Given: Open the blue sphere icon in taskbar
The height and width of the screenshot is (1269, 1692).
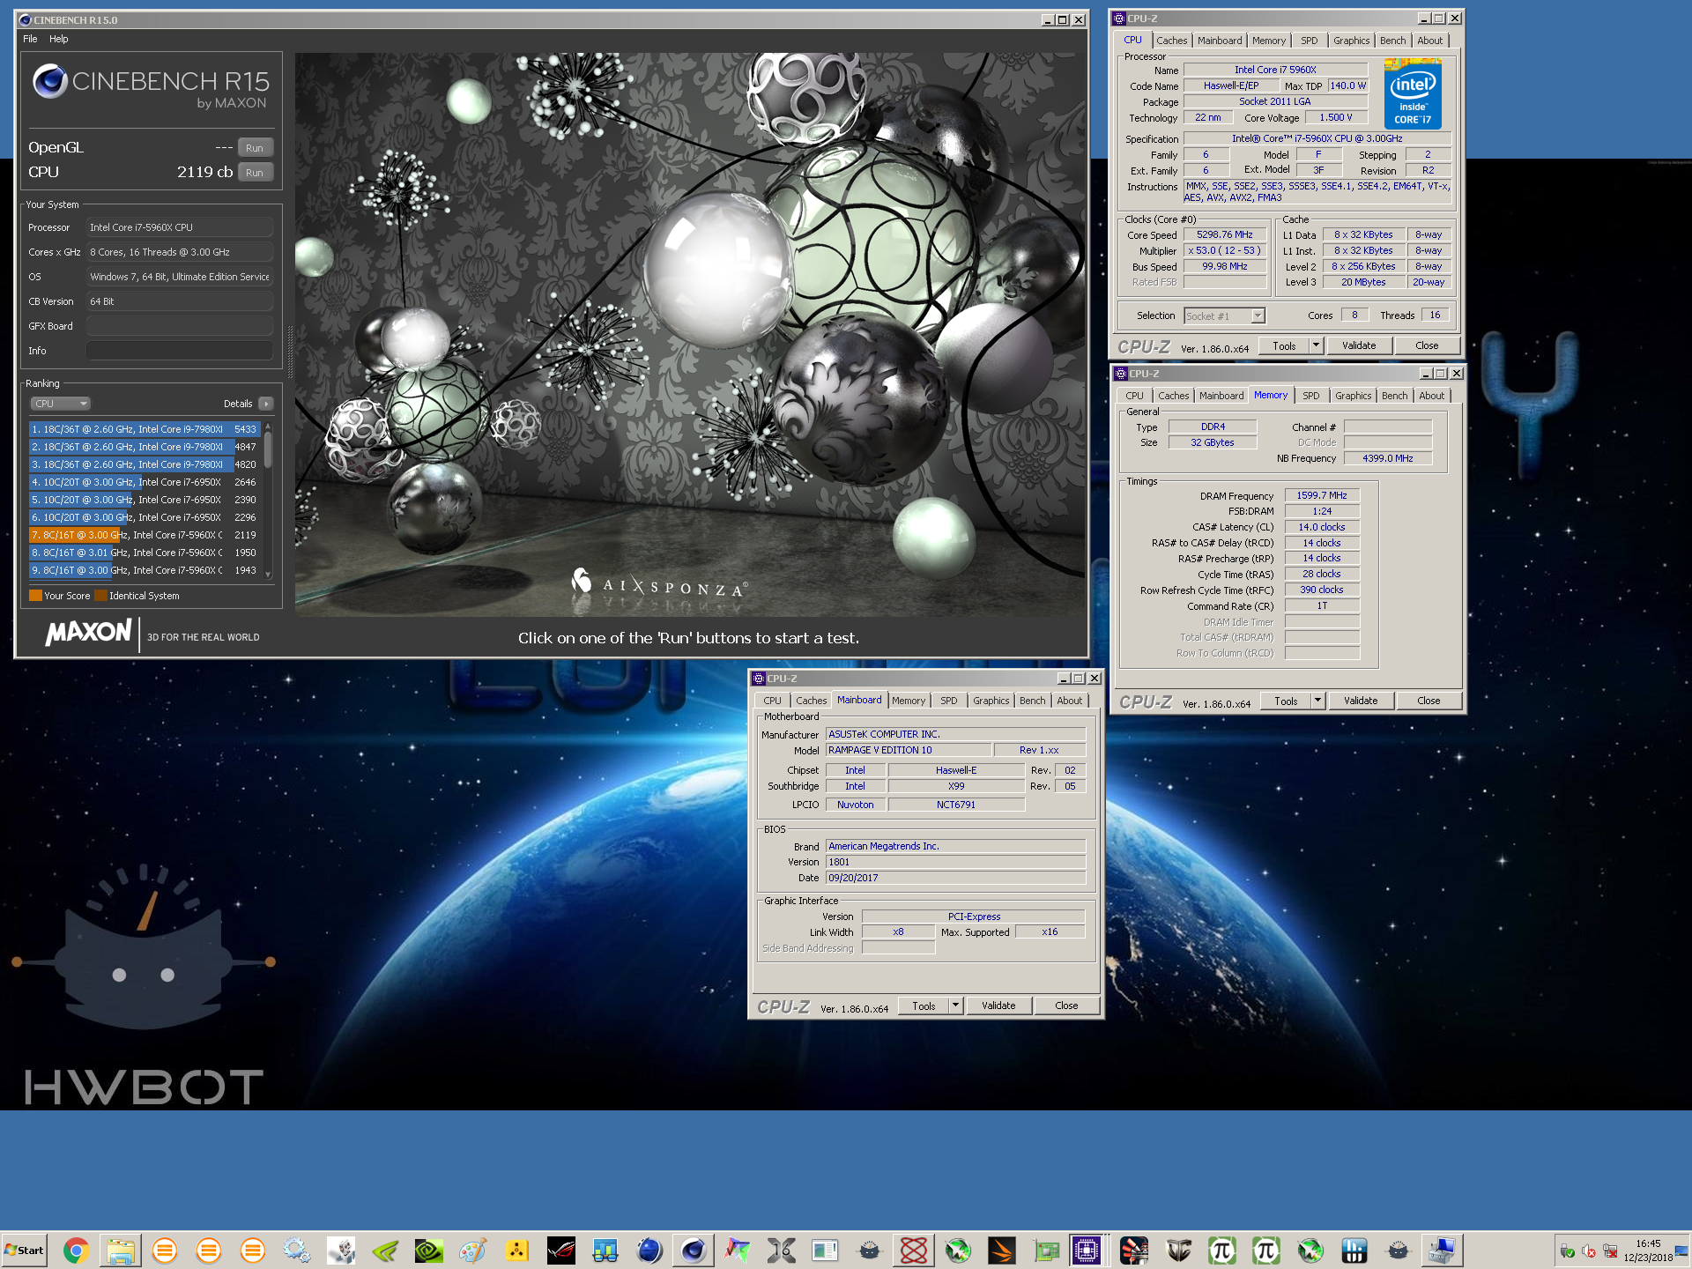Looking at the screenshot, I should click(x=649, y=1250).
